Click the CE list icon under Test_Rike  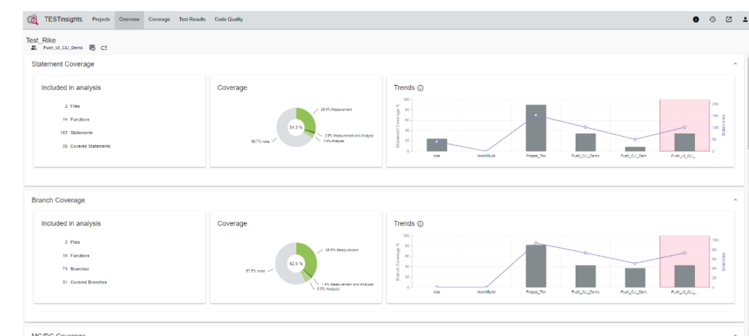click(x=104, y=48)
